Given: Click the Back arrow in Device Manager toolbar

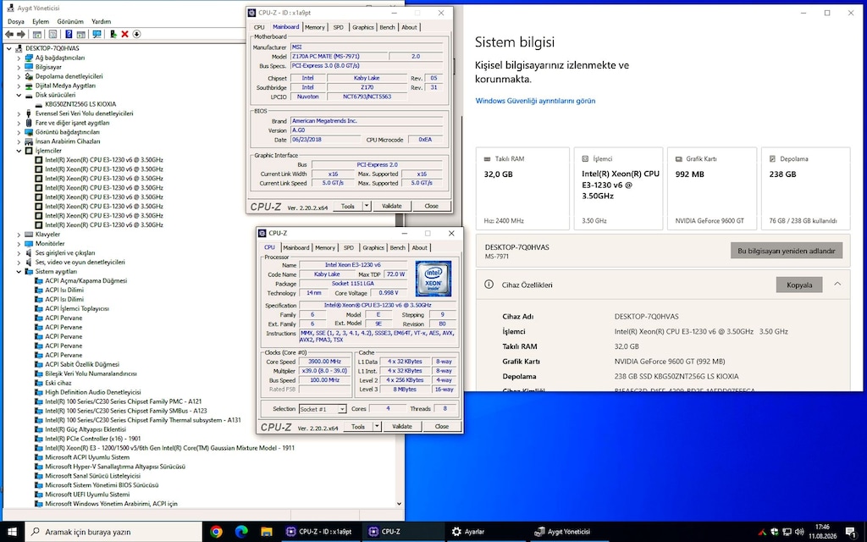Looking at the screenshot, I should [x=8, y=34].
